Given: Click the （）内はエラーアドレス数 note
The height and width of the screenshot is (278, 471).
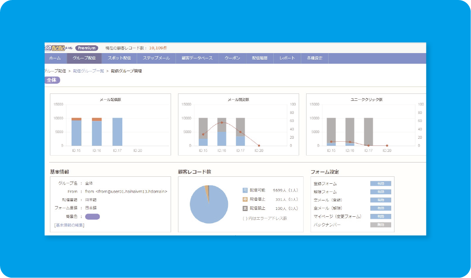Looking at the screenshot, I should (x=265, y=218).
